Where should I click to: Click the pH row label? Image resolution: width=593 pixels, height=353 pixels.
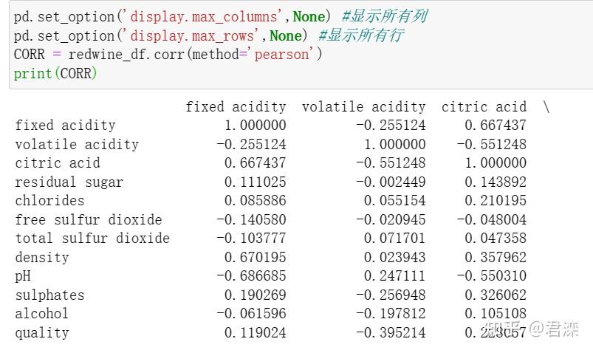(24, 276)
